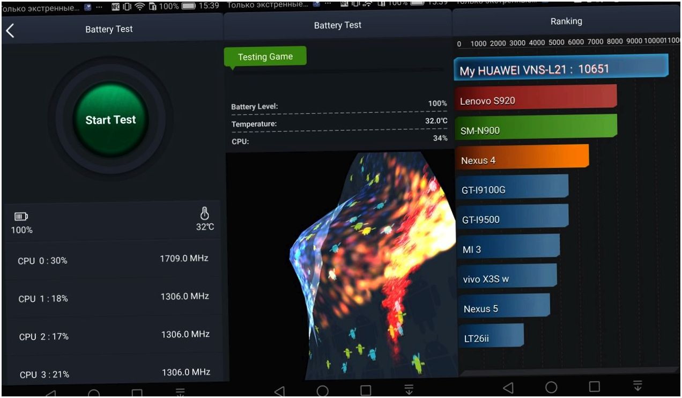Image resolution: width=682 pixels, height=398 pixels.
Task: Tap back triangle in Ranking screen nav bar
Action: click(x=508, y=387)
